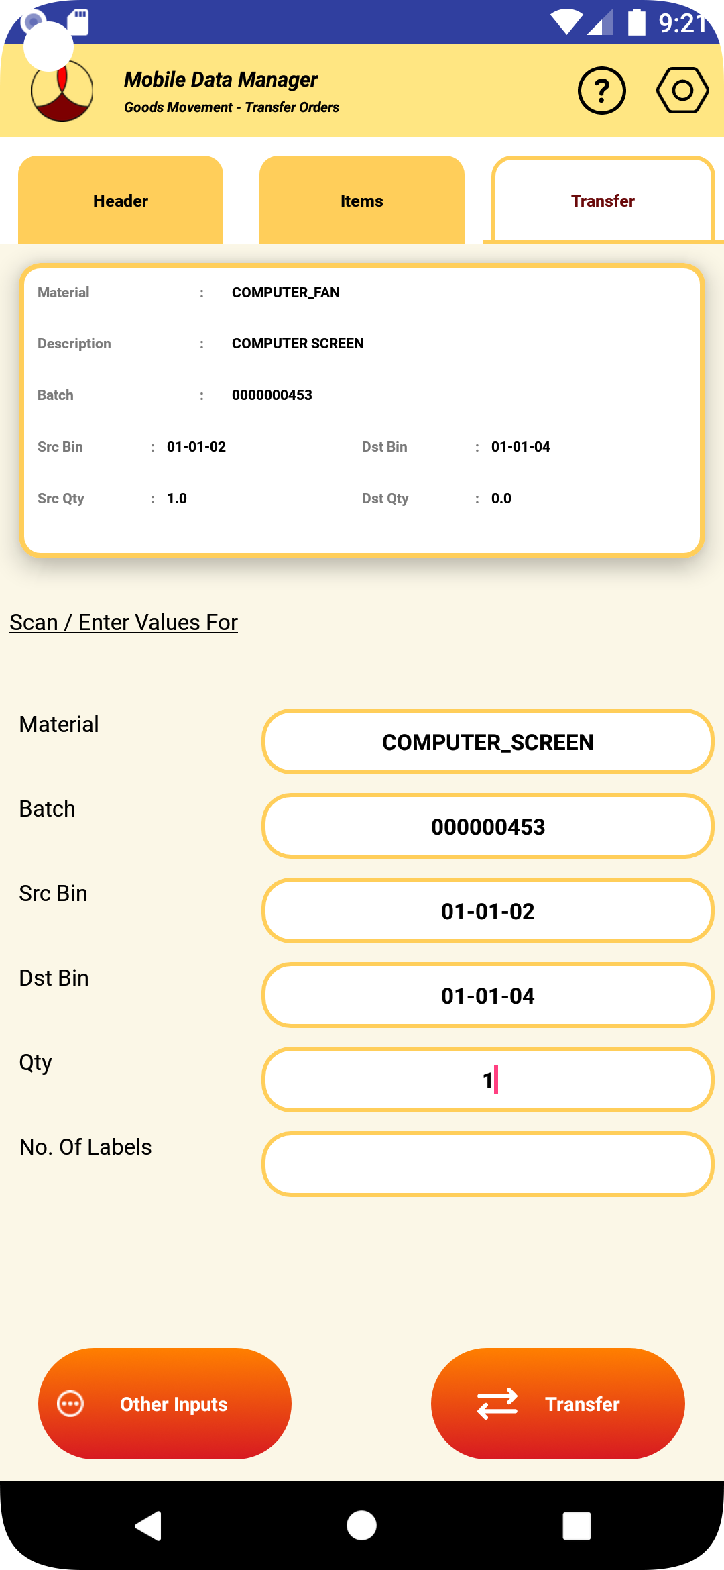
Task: Edit the Material input field
Action: point(487,742)
